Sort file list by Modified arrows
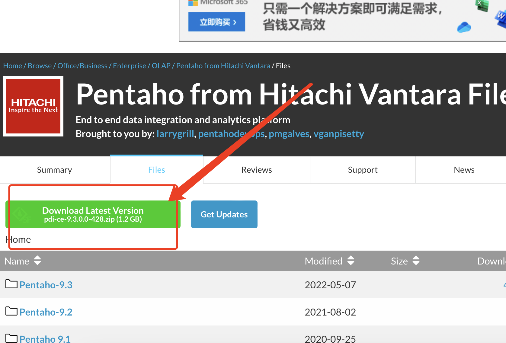506x343 pixels. tap(351, 260)
